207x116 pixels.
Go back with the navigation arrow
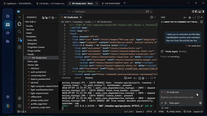tap(69, 12)
